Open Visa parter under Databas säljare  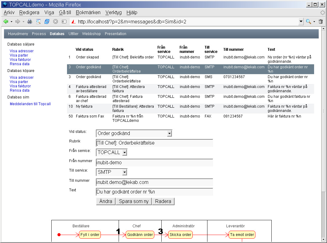19,55
